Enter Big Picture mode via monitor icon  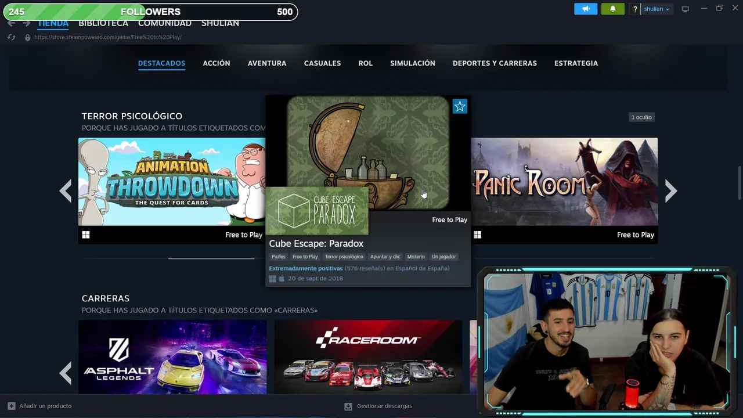686,9
